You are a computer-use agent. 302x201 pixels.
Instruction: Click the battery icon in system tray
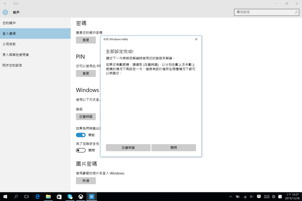click(x=238, y=196)
